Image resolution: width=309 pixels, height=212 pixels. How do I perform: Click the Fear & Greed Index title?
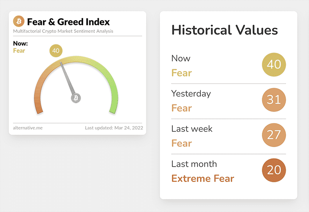tap(68, 22)
